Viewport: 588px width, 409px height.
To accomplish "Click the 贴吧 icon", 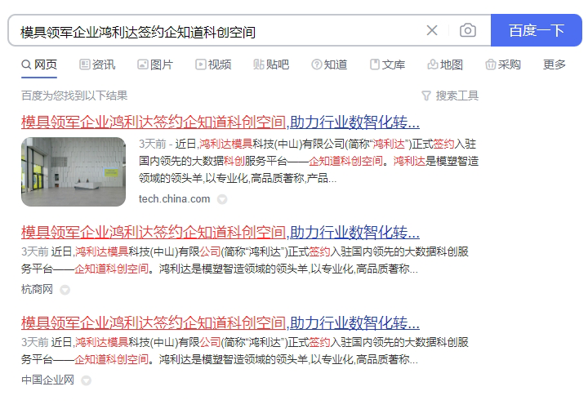I will tap(258, 64).
